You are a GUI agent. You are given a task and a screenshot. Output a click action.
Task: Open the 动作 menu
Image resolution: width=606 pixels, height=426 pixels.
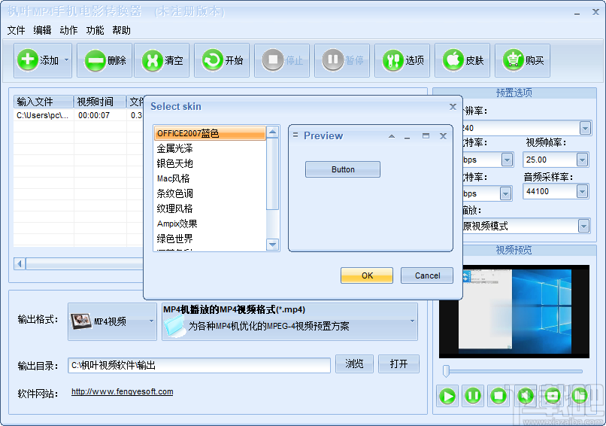(68, 30)
